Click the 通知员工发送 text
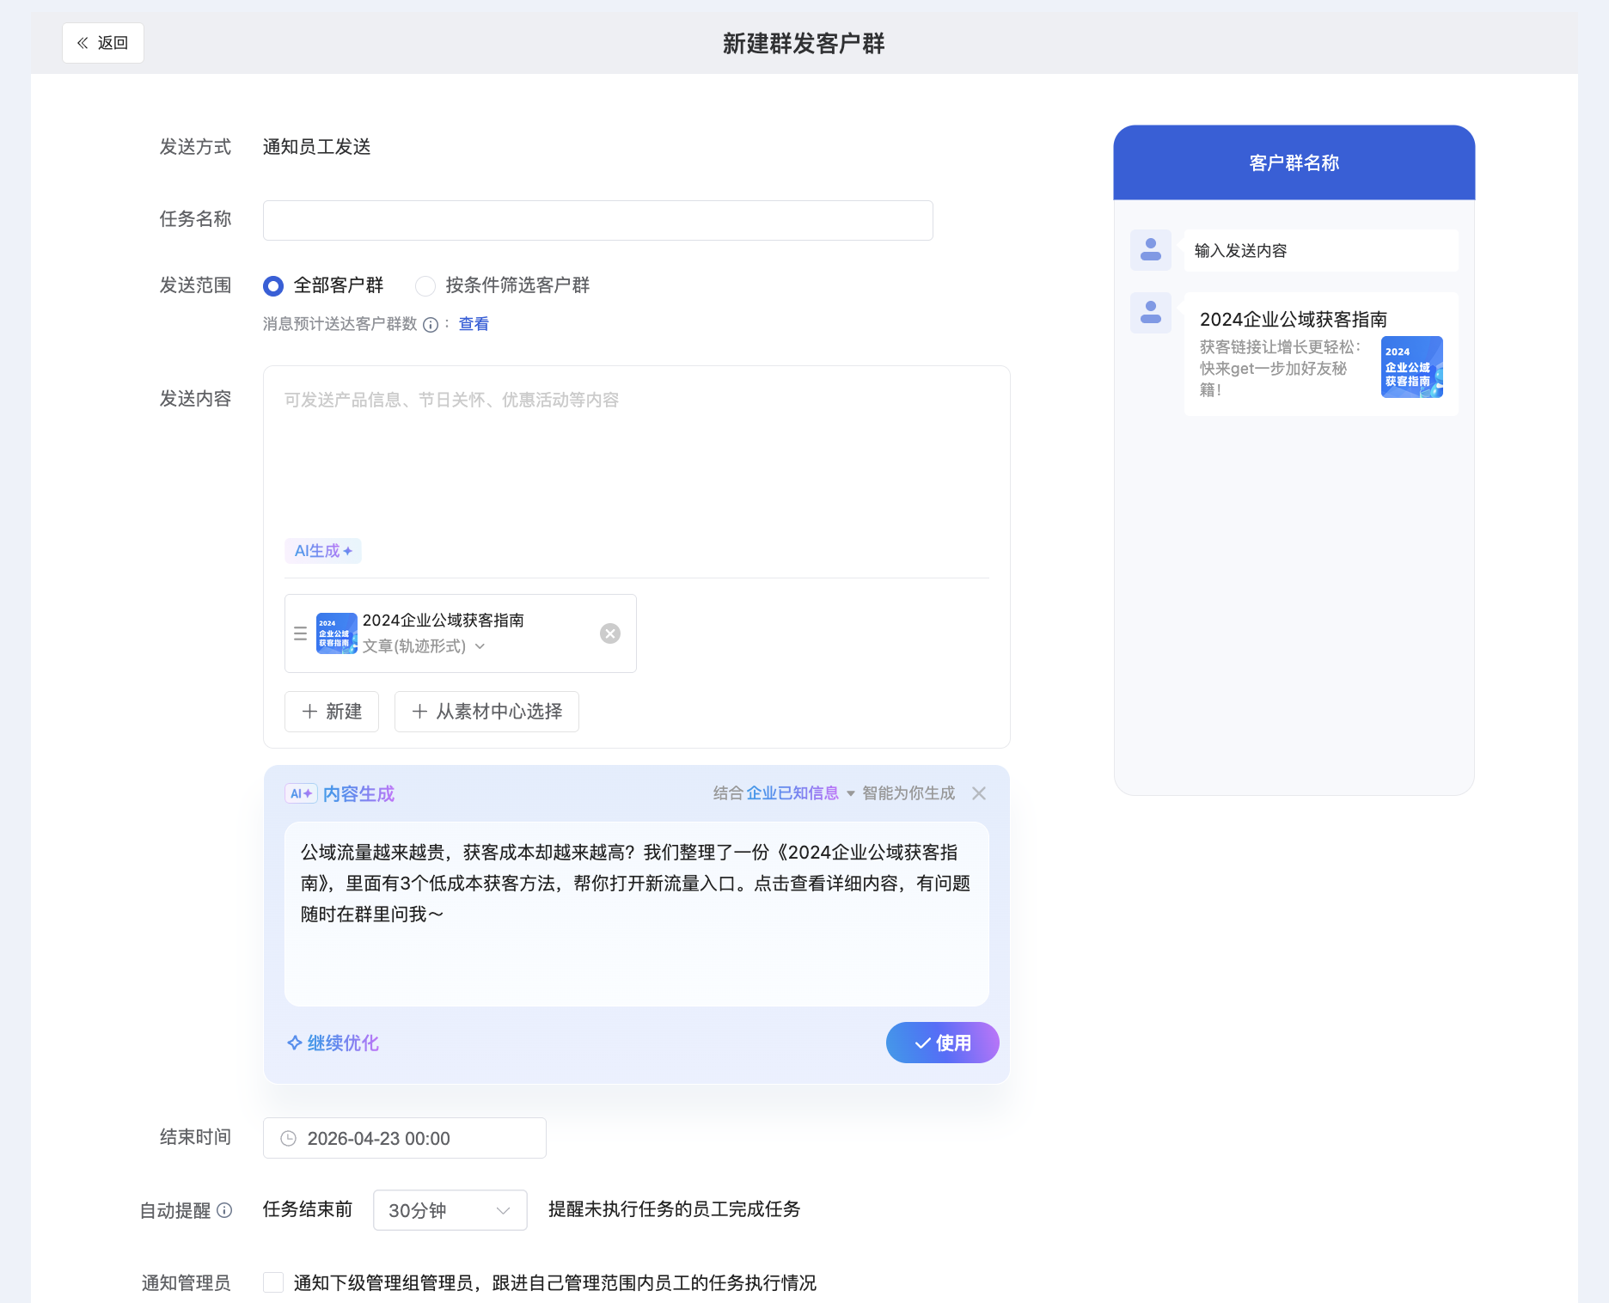The width and height of the screenshot is (1609, 1303). point(316,147)
